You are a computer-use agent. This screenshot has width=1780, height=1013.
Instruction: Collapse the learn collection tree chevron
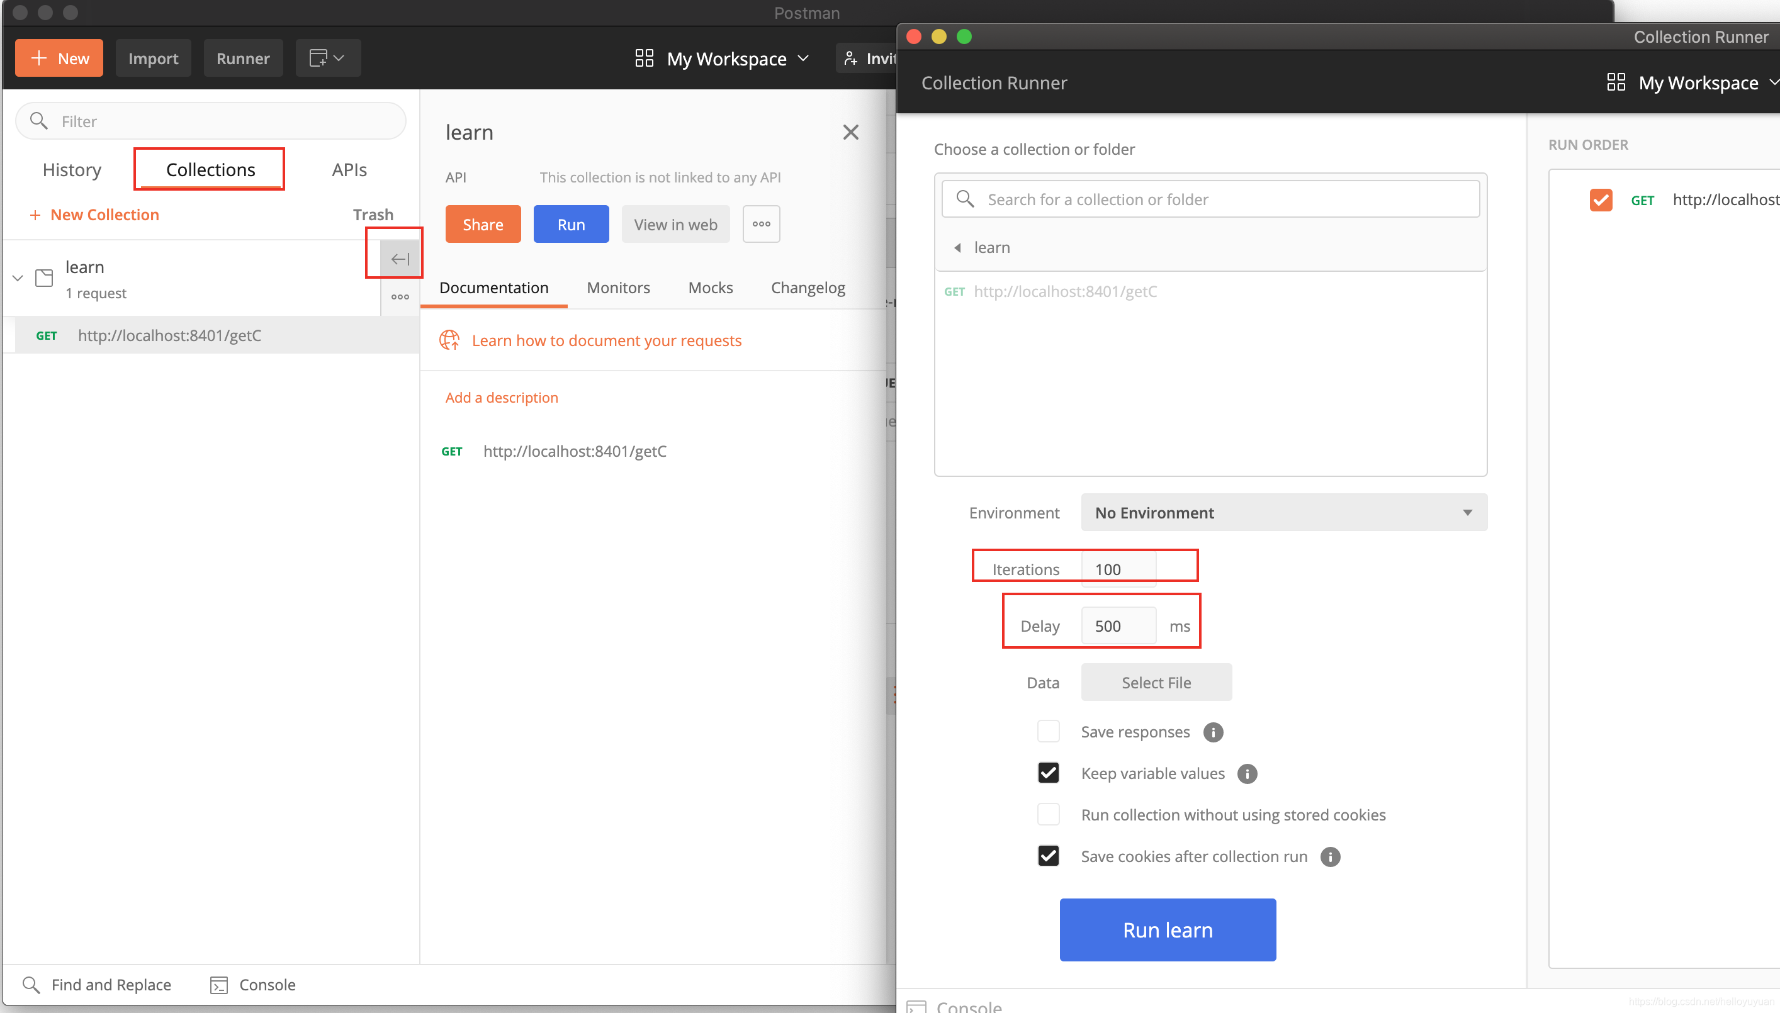18,277
